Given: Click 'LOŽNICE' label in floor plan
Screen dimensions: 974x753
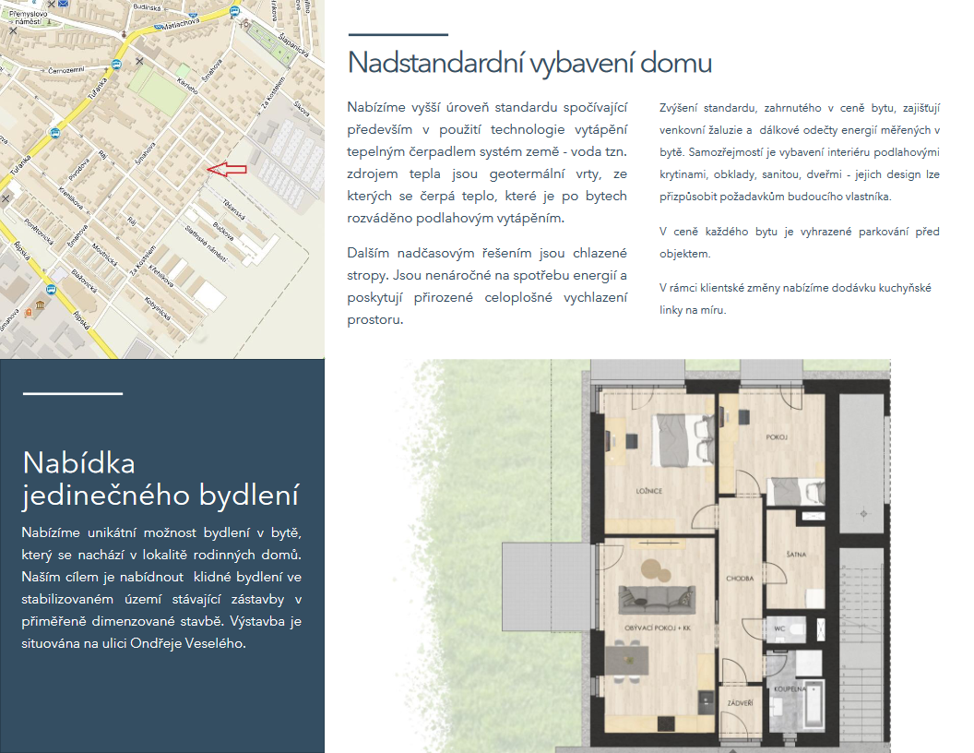Looking at the screenshot, I should tap(649, 491).
